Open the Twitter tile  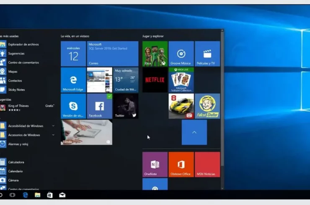coord(126,106)
